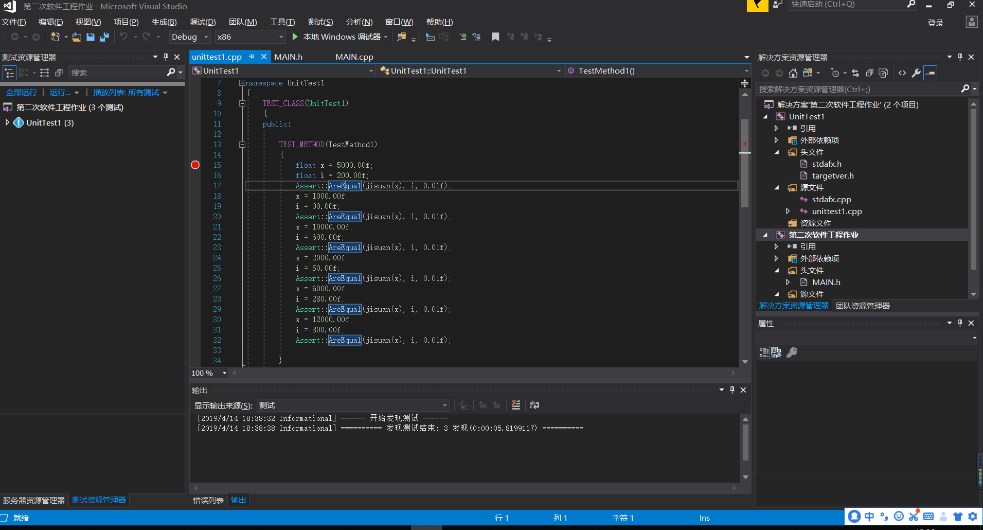
Task: Click the 运行... link in Test Explorer
Action: (60, 92)
